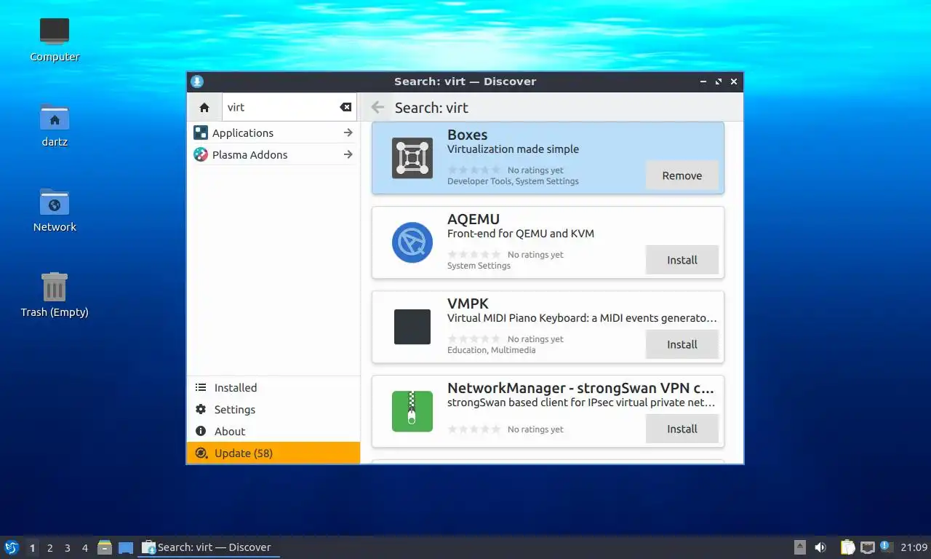Click the VMPK application icon

click(412, 327)
